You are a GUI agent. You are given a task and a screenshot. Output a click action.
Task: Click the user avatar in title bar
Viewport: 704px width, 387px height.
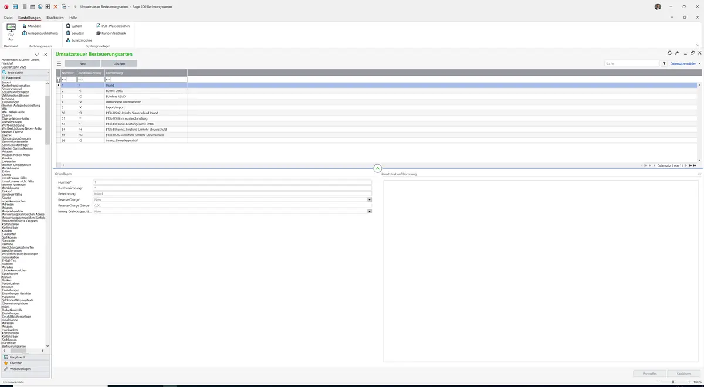[x=658, y=6]
